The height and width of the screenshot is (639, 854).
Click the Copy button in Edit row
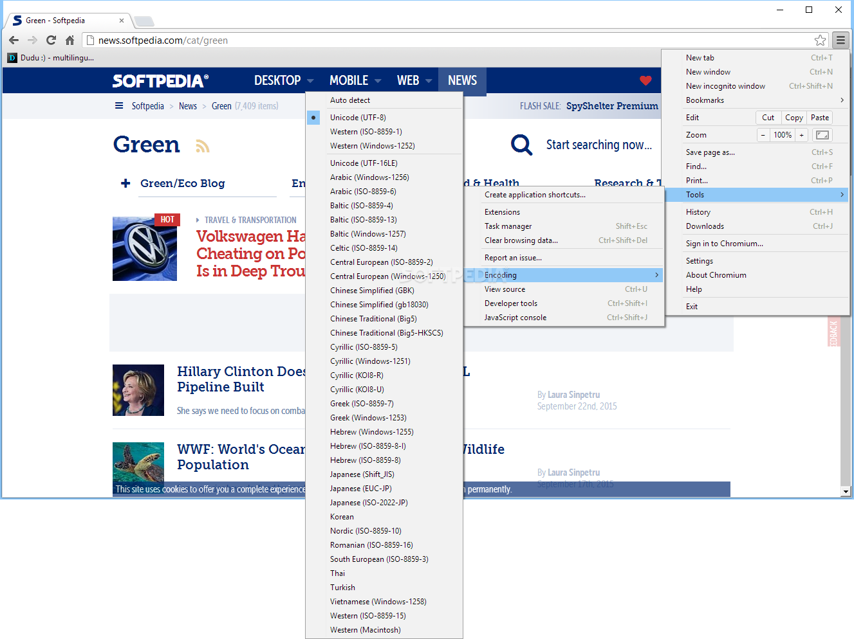(x=794, y=118)
